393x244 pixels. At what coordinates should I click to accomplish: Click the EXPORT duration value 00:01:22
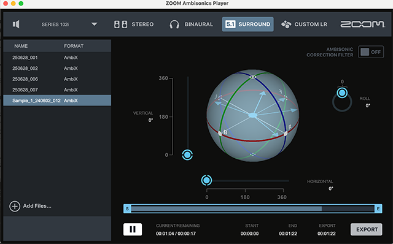327,234
